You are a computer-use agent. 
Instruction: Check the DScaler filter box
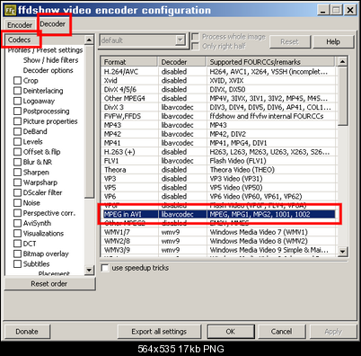[x=18, y=192]
